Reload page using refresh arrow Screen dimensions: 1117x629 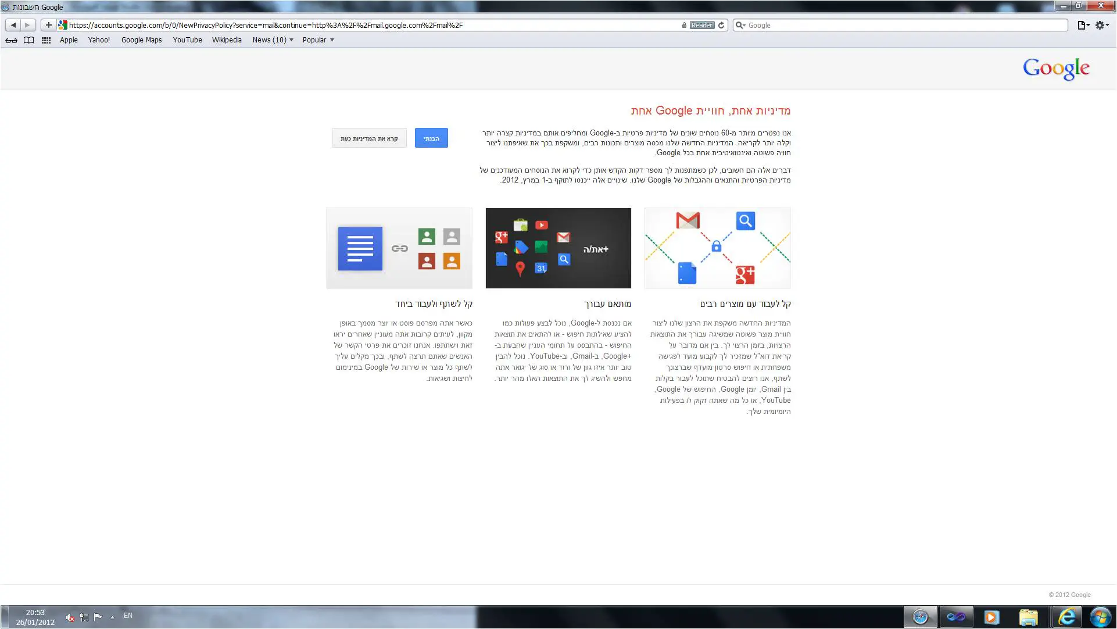[721, 25]
